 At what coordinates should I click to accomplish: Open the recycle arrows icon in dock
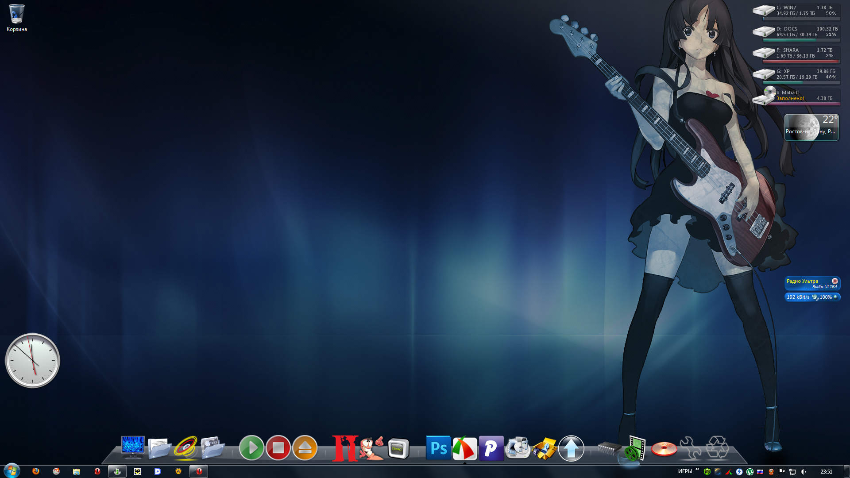pyautogui.click(x=717, y=447)
